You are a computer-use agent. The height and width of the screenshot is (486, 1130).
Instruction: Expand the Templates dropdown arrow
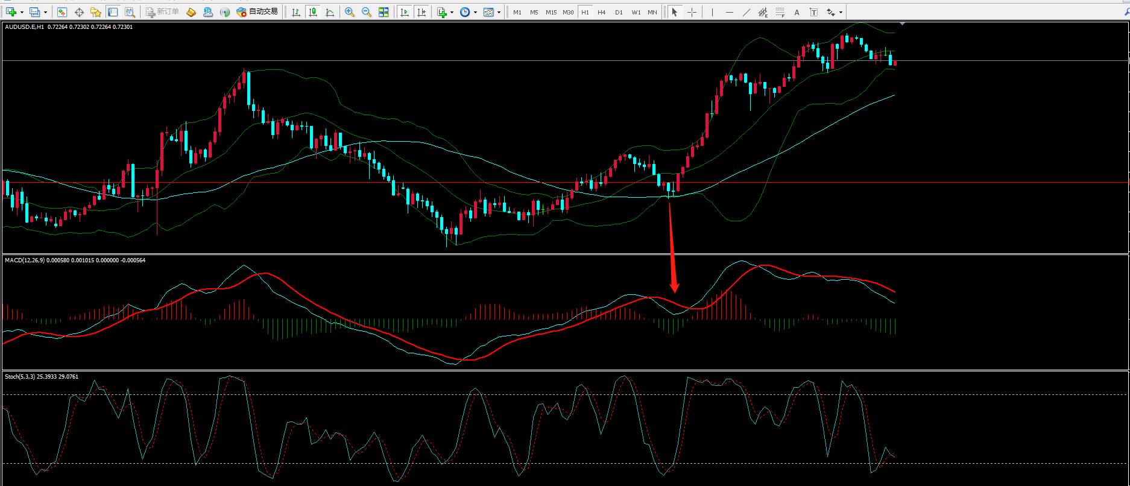[499, 12]
